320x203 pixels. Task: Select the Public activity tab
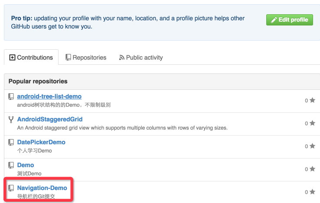point(140,57)
